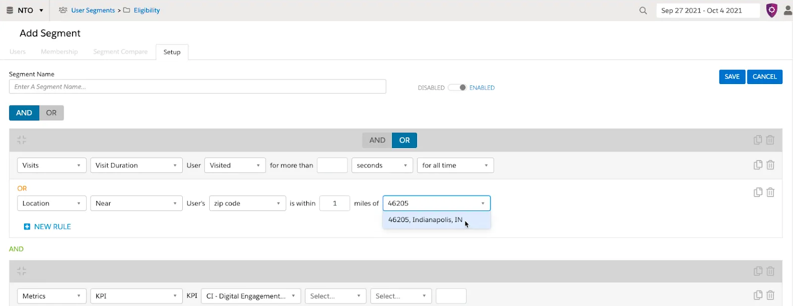793x306 pixels.
Task: Collapse the Metrics rule group
Action: [x=22, y=271]
